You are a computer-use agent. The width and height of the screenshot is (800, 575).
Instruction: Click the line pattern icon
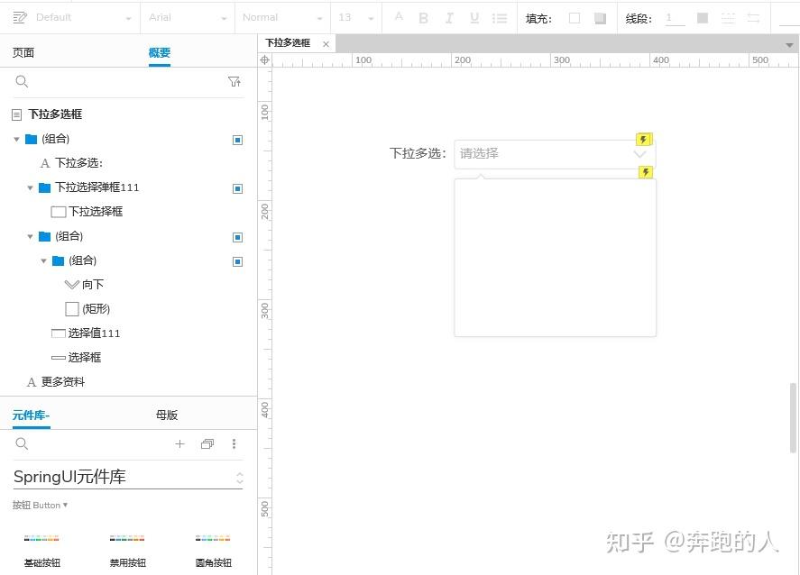(728, 18)
